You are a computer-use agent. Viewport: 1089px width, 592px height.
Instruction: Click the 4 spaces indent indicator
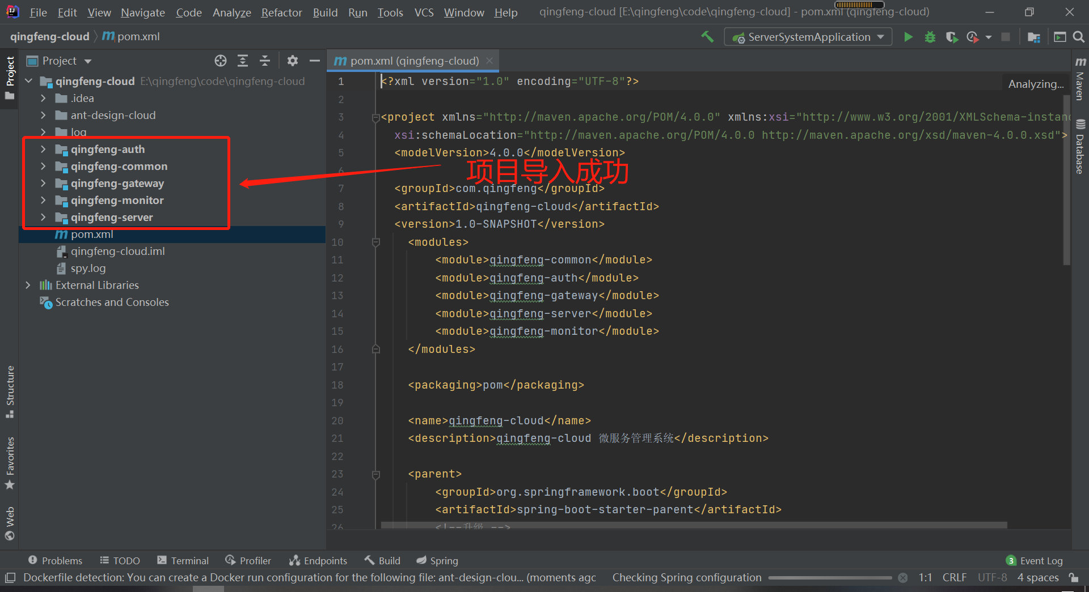click(x=1038, y=577)
